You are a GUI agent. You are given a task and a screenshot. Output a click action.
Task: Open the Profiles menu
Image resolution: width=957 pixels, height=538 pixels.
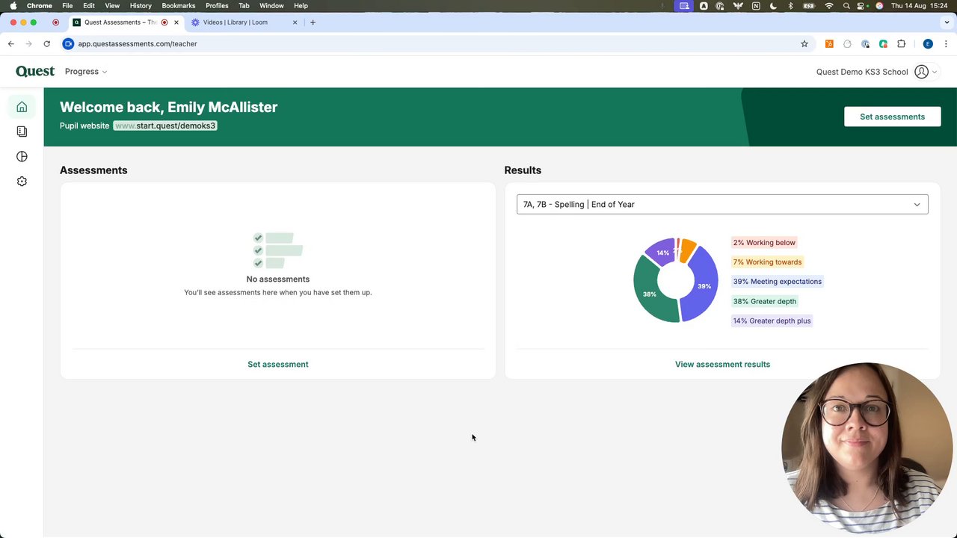pos(217,6)
